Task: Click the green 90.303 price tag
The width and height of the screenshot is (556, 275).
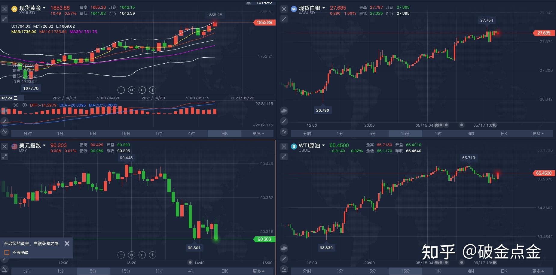Action: pos(264,239)
